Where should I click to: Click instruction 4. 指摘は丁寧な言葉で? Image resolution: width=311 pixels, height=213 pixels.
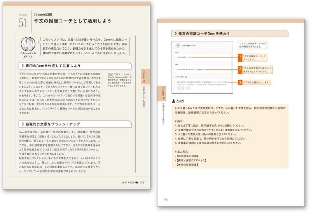[x=211, y=139]
